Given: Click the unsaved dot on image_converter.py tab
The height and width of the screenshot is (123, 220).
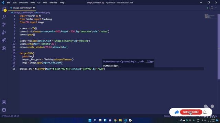Looking at the screenshot, I should pos(34,8).
